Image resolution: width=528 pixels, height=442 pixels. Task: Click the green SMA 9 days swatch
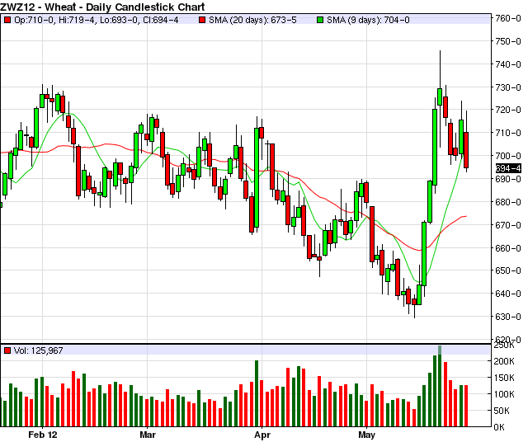[x=320, y=20]
